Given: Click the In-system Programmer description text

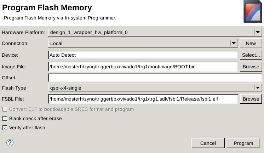Looking at the screenshot, I should coord(60,18).
